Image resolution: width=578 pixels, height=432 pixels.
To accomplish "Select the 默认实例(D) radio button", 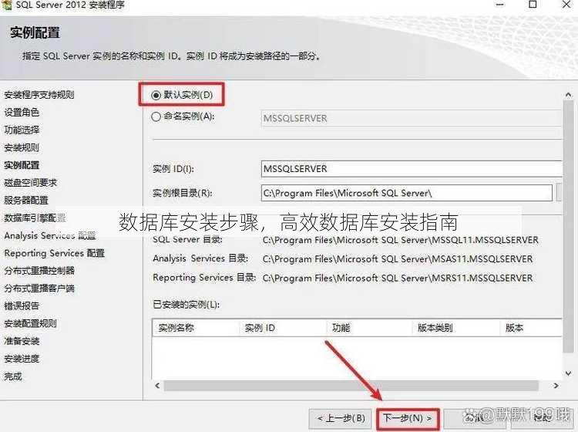I will [156, 95].
